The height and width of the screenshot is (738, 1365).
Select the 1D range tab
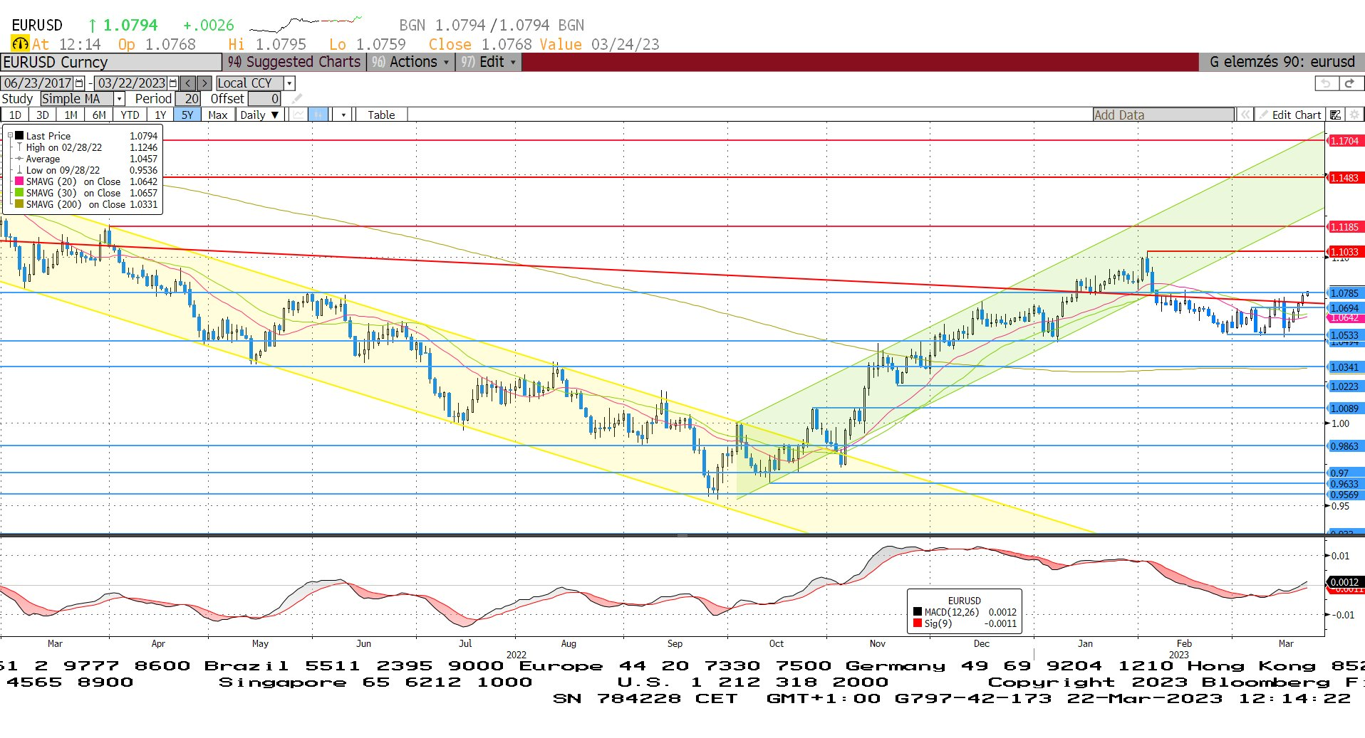tap(15, 115)
